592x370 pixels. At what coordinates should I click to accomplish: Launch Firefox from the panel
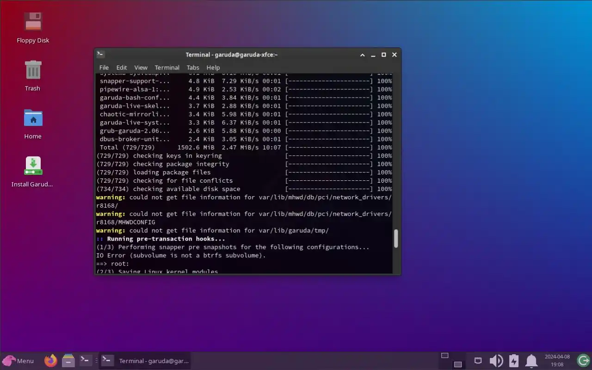click(x=51, y=360)
